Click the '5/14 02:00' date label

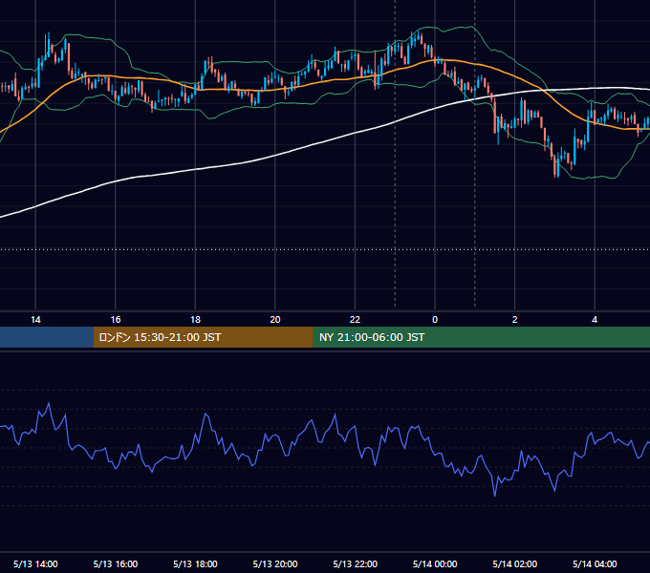515,563
